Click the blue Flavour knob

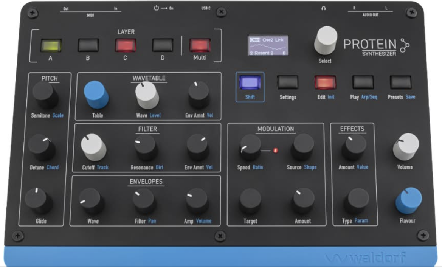[x=408, y=200]
